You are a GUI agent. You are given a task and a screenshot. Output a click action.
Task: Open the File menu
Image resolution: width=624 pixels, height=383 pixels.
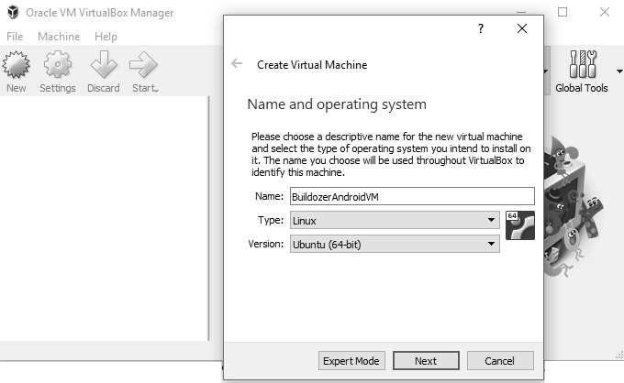click(15, 37)
